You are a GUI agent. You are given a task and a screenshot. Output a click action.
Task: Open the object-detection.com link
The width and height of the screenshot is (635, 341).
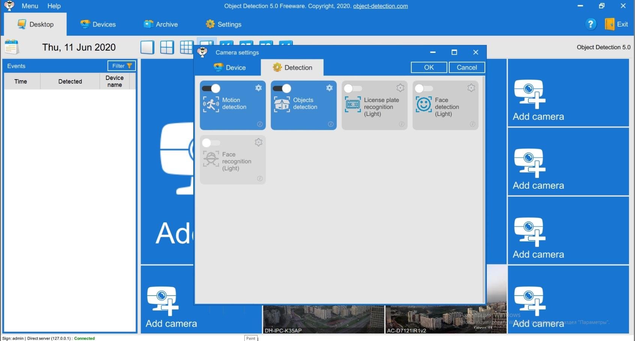pyautogui.click(x=380, y=6)
